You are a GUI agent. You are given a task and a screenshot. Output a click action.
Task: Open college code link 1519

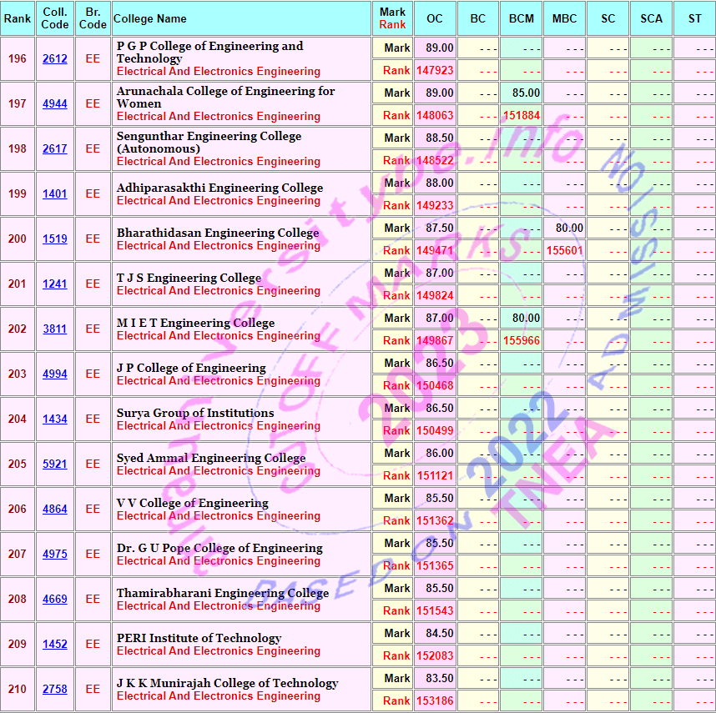coord(55,239)
